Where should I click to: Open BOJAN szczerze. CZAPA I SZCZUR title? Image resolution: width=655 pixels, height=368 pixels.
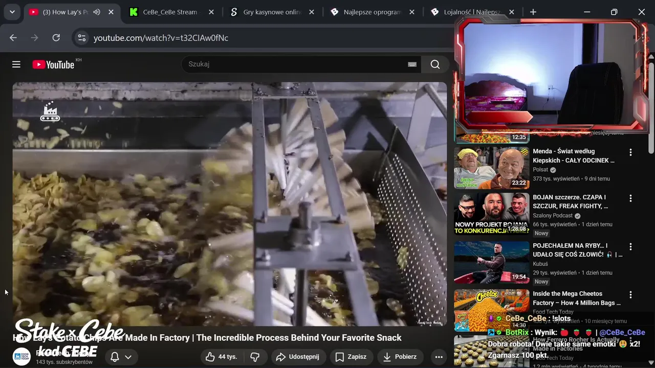571,201
